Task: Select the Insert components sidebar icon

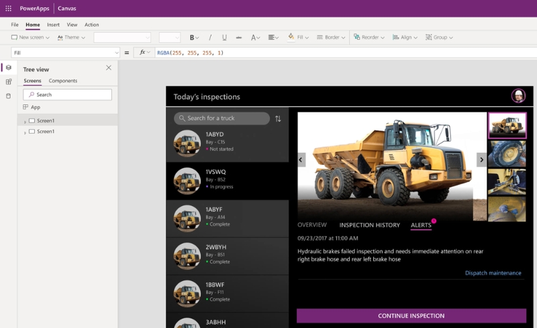Action: [9, 82]
